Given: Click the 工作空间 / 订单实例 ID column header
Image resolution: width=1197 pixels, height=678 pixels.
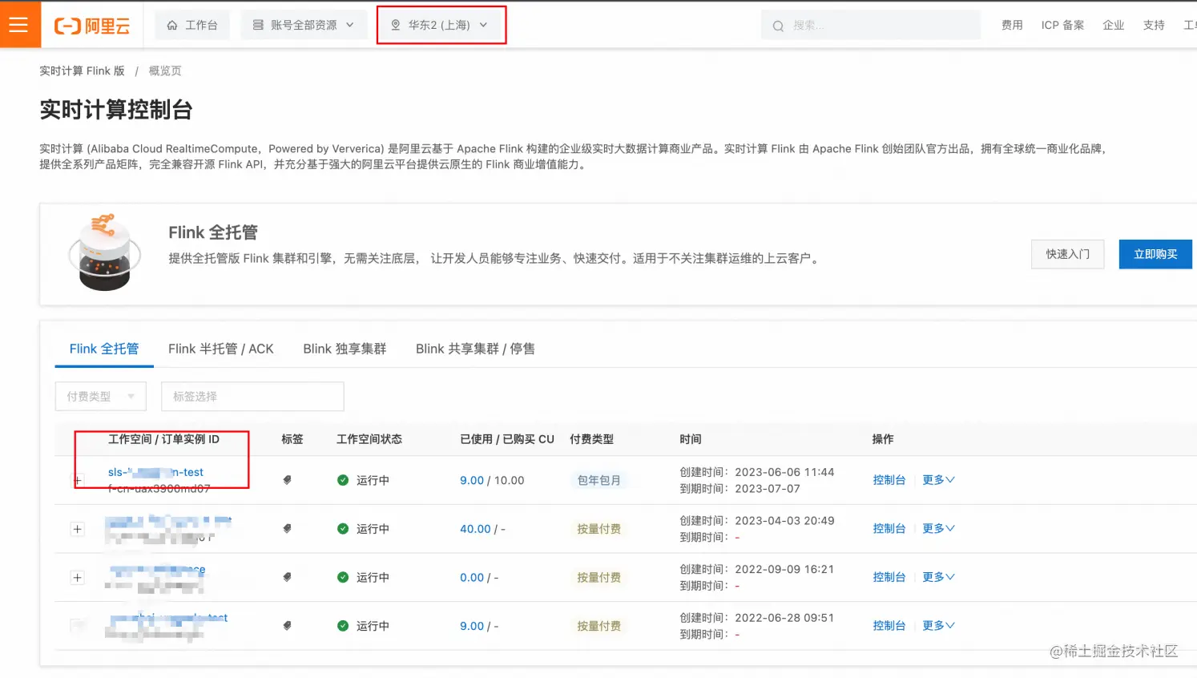Looking at the screenshot, I should coord(163,439).
